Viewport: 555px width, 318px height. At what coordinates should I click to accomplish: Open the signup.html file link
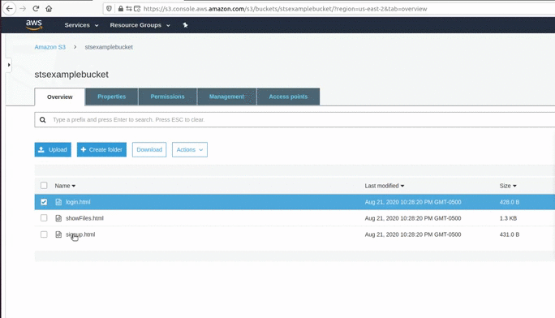pos(80,234)
